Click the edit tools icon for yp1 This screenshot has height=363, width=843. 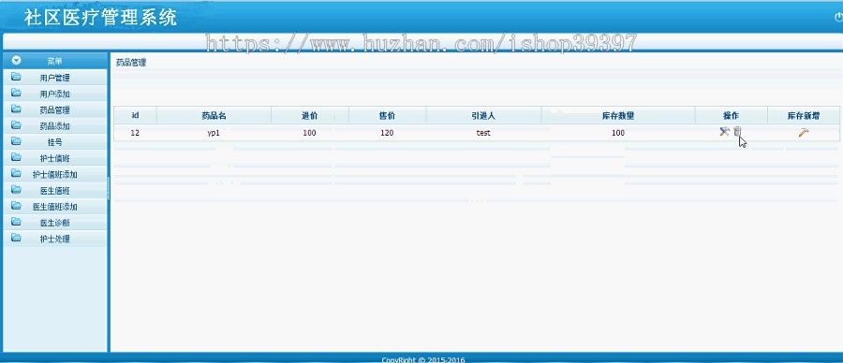click(x=724, y=132)
